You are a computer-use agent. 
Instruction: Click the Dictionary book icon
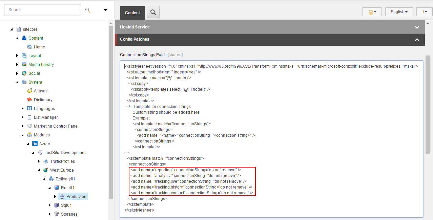pyautogui.click(x=29, y=100)
